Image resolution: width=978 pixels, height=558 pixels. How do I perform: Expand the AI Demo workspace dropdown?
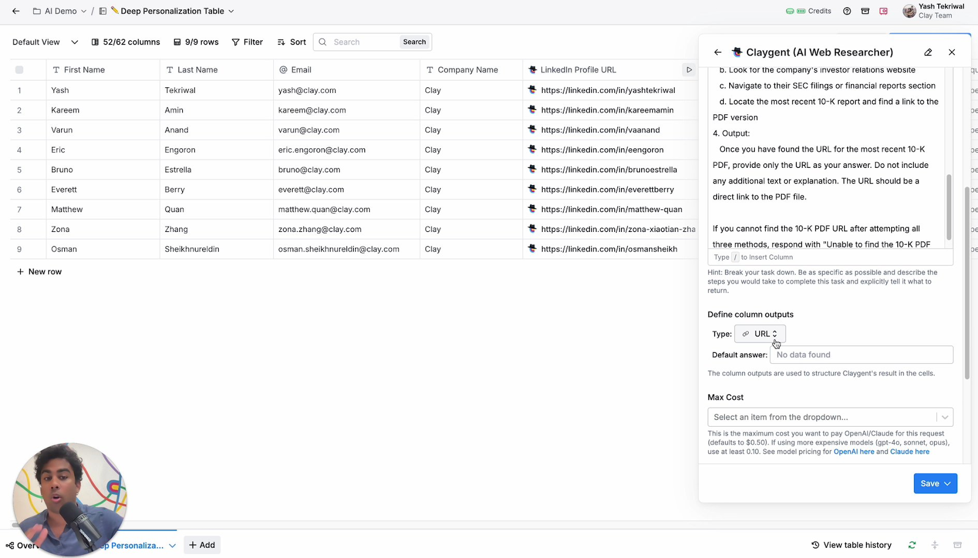[84, 11]
